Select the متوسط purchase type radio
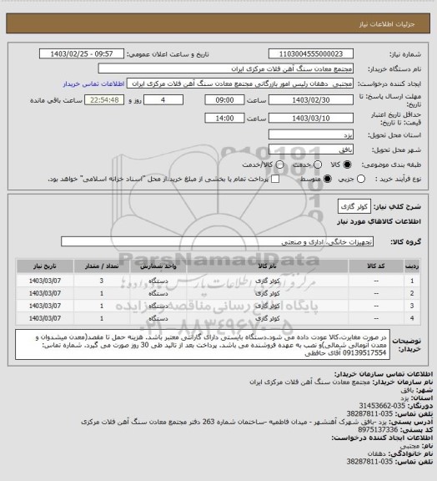The width and height of the screenshot is (437, 481). coord(328,179)
